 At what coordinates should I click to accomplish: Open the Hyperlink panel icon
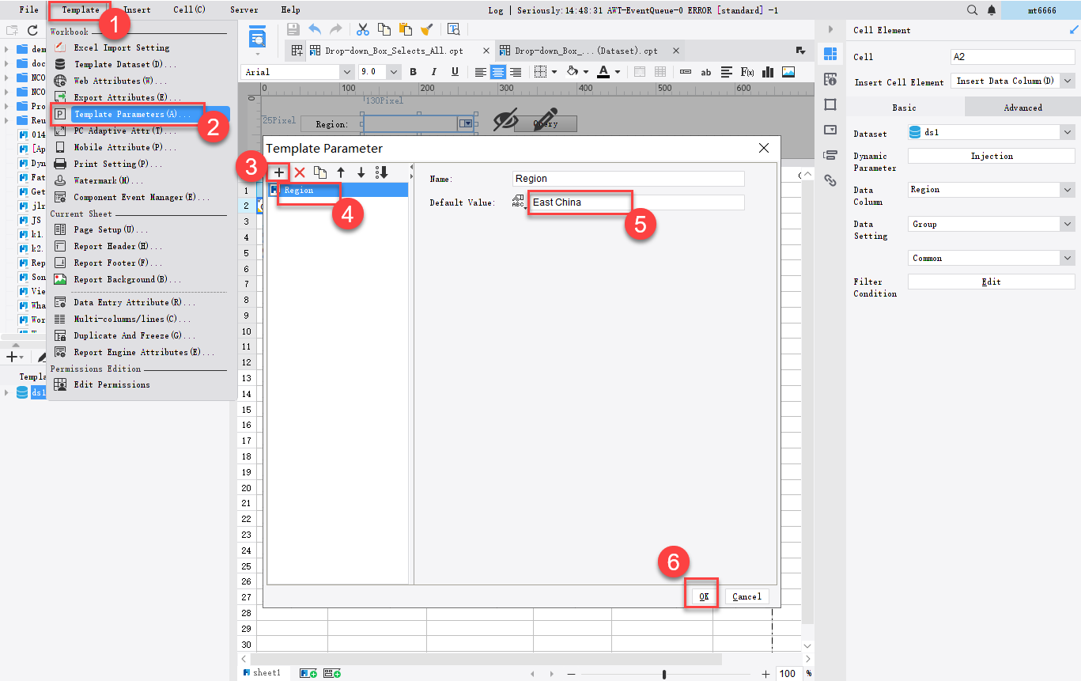829,180
